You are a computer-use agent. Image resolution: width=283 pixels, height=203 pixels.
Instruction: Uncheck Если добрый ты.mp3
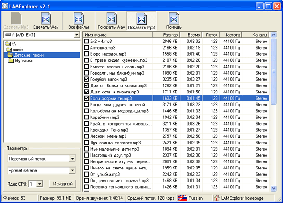pyautogui.click(x=87, y=98)
